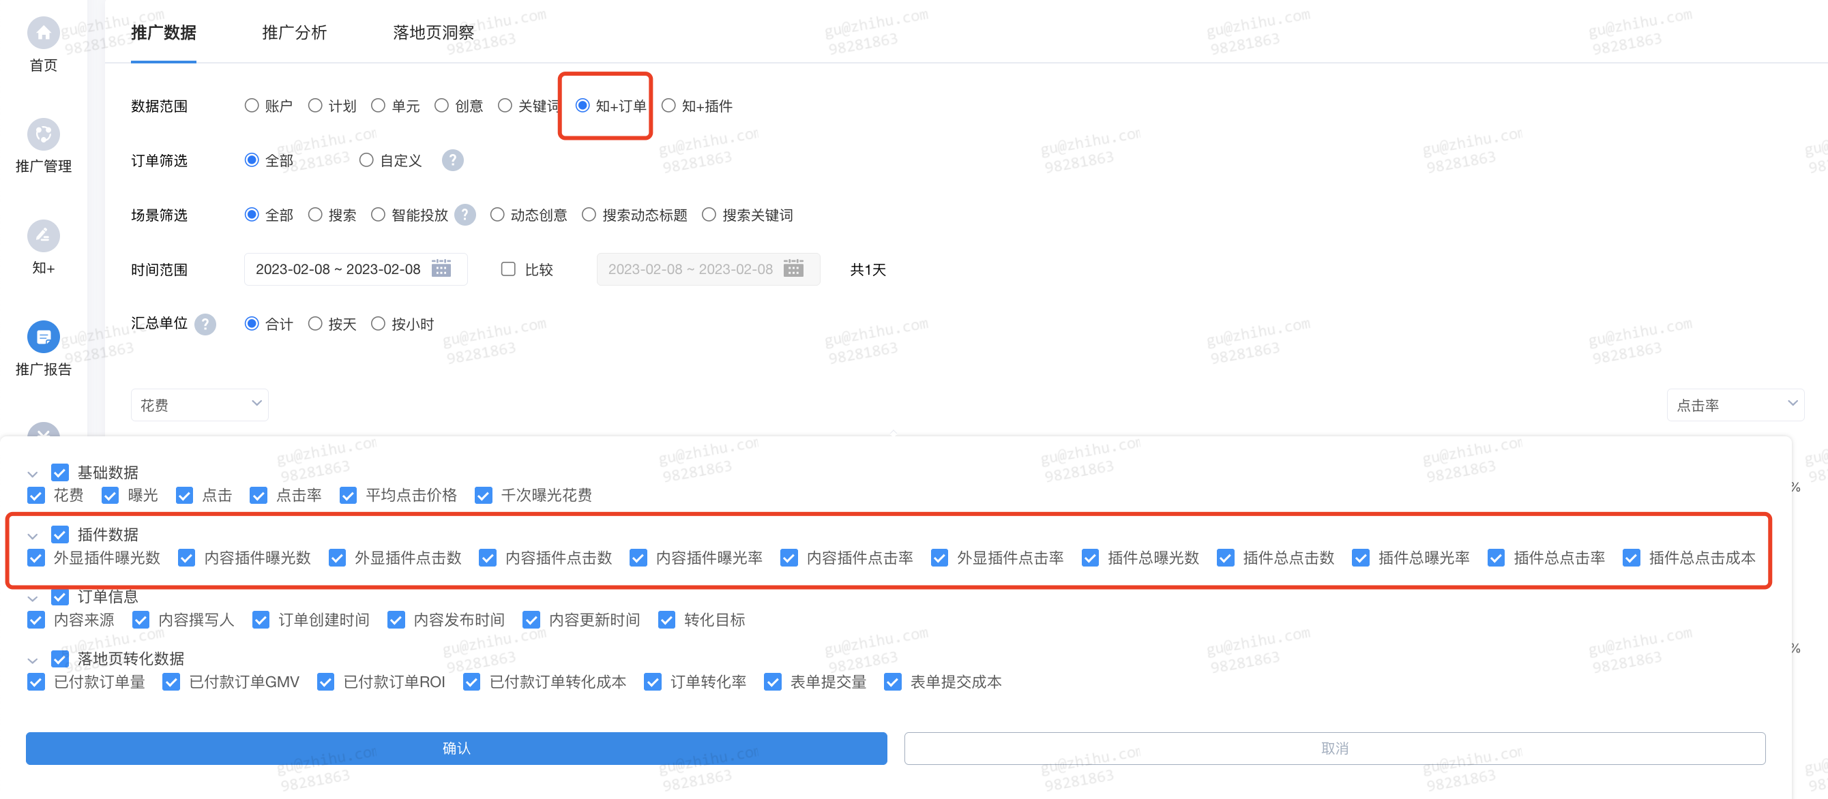1828x799 pixels.
Task: Collapse the 基础数据 group chevron
Action: pyautogui.click(x=33, y=474)
